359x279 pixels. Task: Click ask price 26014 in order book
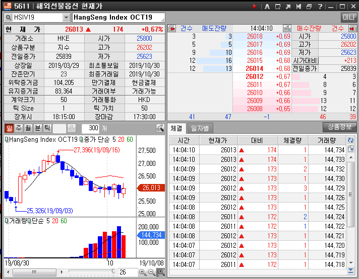tap(255, 68)
